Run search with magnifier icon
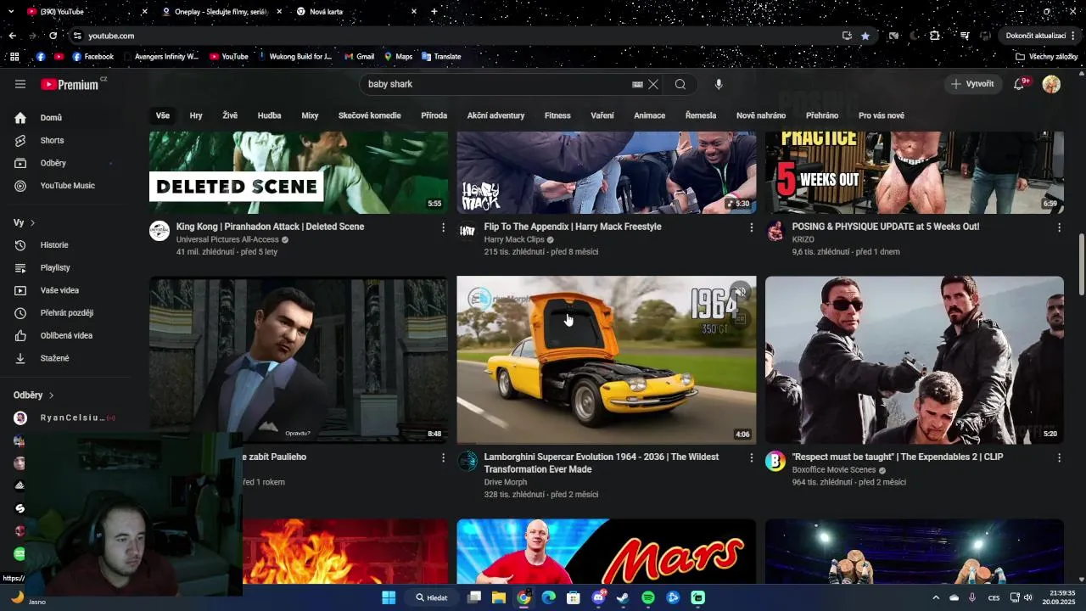Image resolution: width=1086 pixels, height=611 pixels. (680, 84)
